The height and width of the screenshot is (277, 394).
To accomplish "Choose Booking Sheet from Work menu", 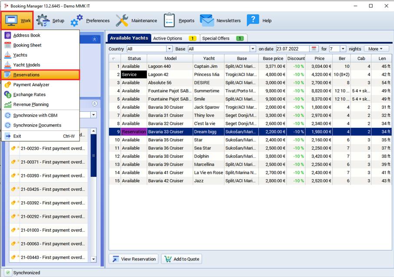I will click(x=41, y=45).
